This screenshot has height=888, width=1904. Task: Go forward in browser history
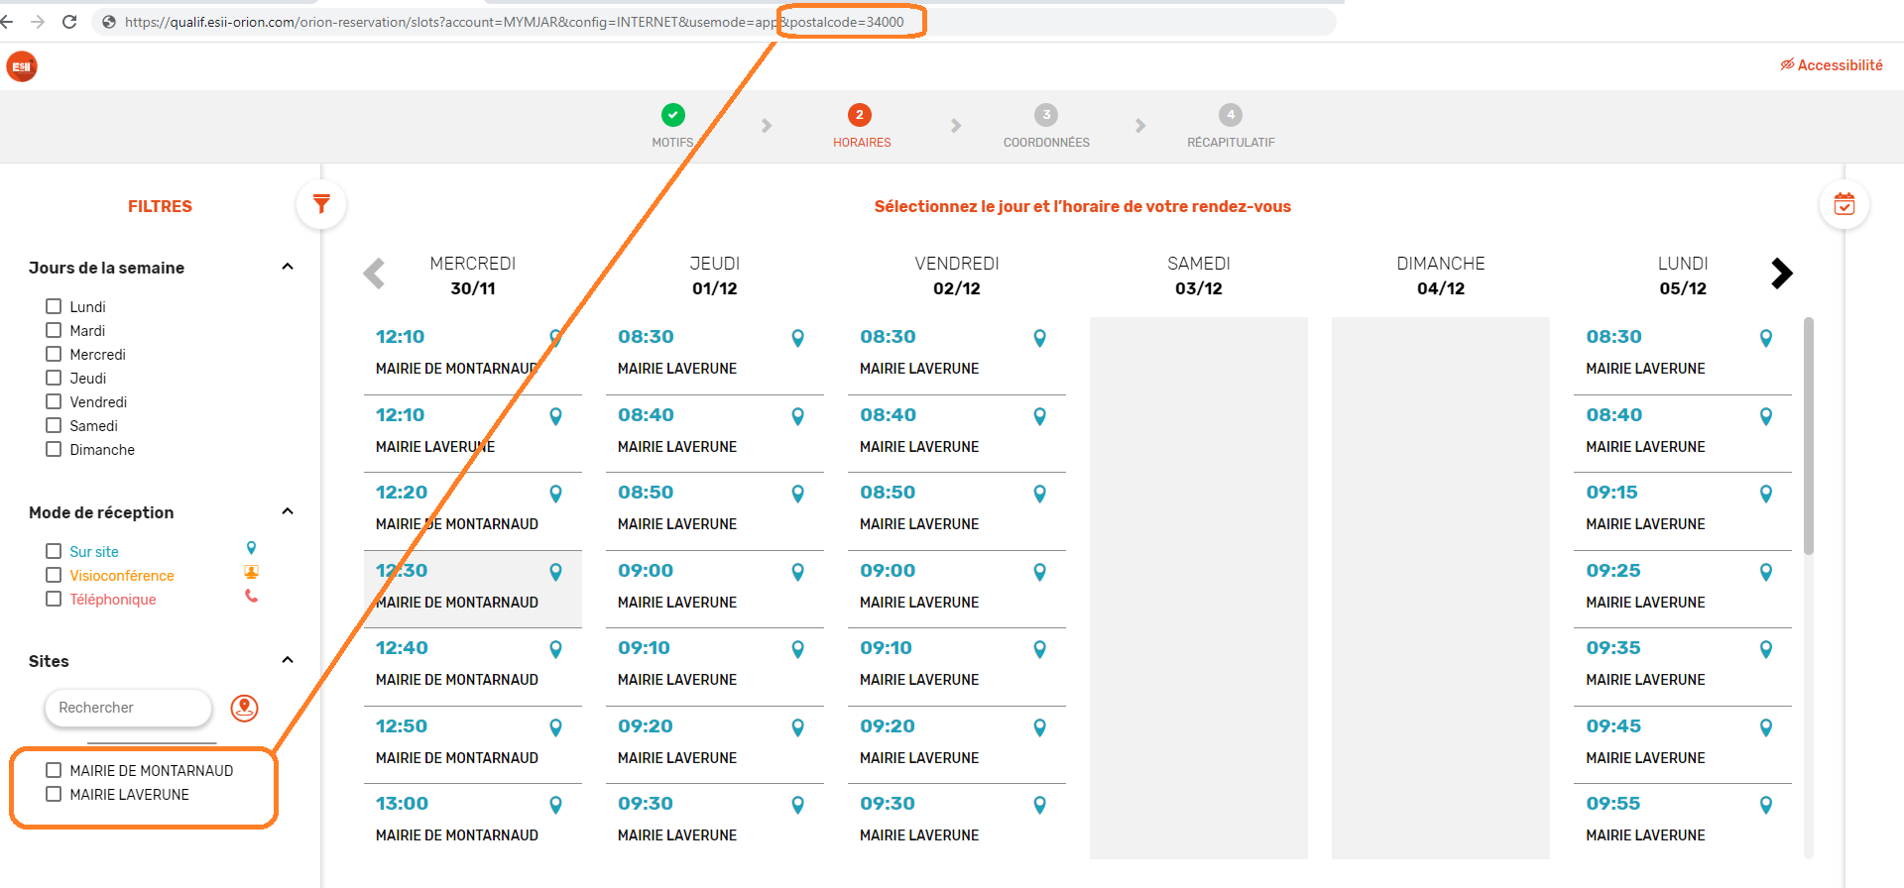[x=38, y=22]
